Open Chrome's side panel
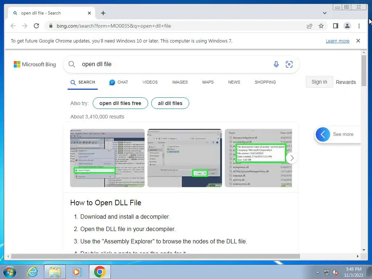Image resolution: width=372 pixels, height=279 pixels. [335, 26]
